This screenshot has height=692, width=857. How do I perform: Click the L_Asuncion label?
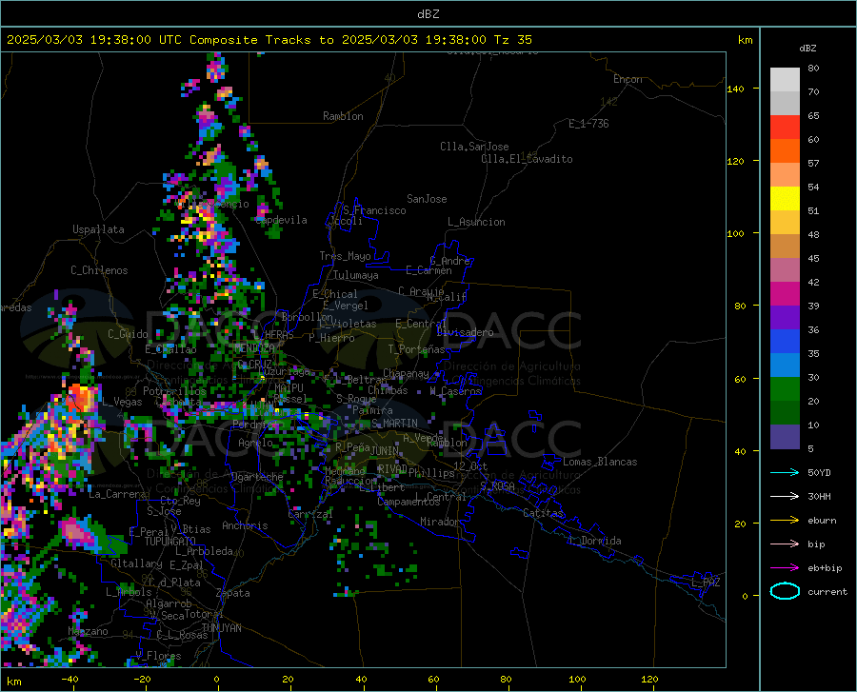(x=476, y=222)
